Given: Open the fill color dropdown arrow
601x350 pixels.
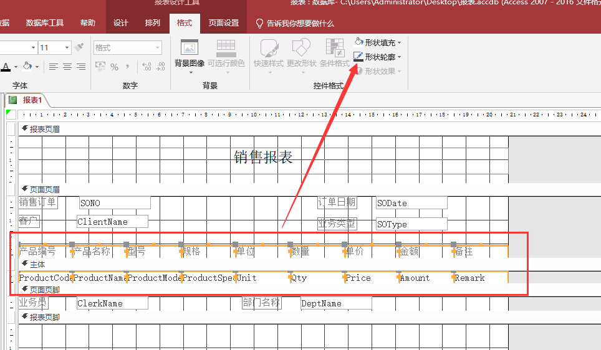Looking at the screenshot, I should coord(37,67).
